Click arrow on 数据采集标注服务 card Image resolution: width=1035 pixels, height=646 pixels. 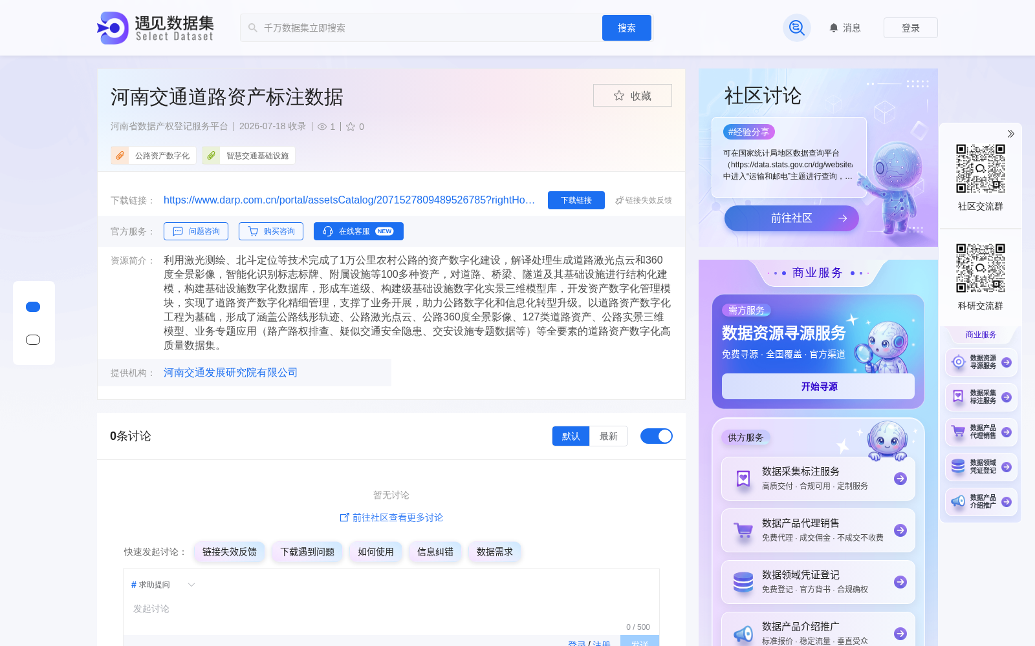pyautogui.click(x=900, y=479)
